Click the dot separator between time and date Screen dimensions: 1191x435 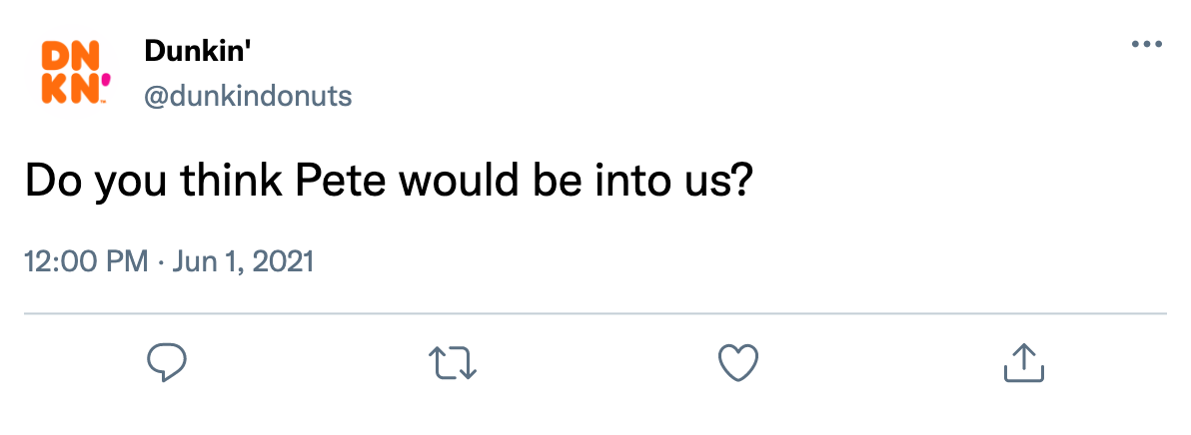pyautogui.click(x=161, y=262)
